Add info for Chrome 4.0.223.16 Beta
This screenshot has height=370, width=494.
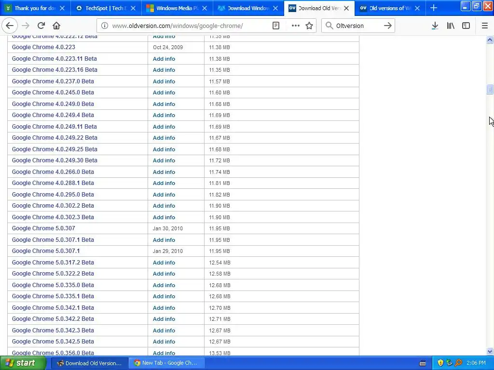point(164,70)
